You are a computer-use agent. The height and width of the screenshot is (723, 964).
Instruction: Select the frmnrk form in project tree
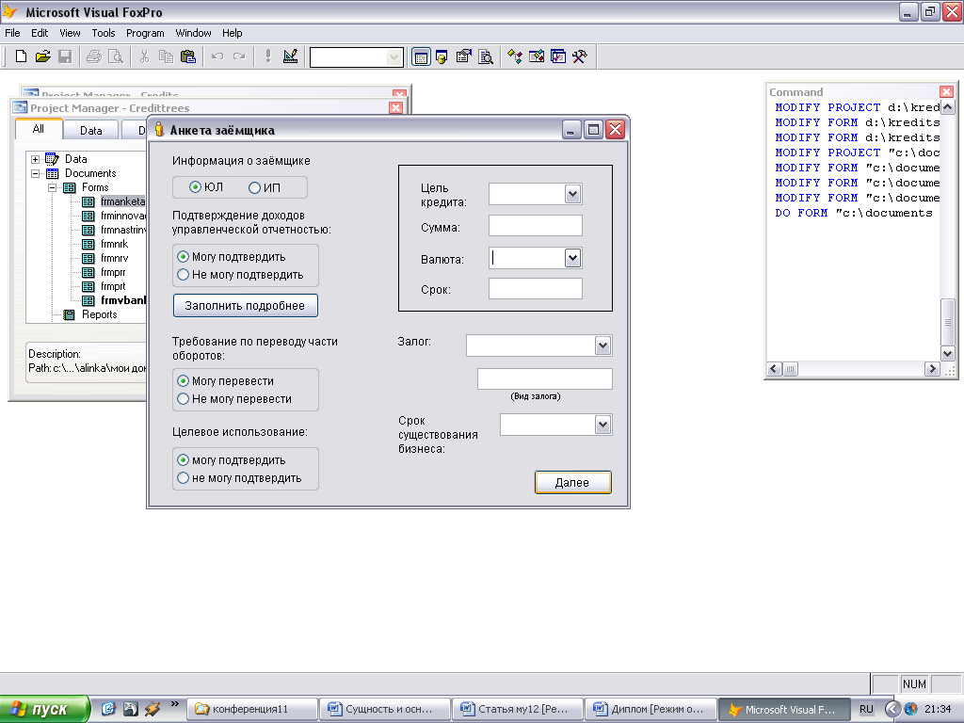(x=114, y=244)
